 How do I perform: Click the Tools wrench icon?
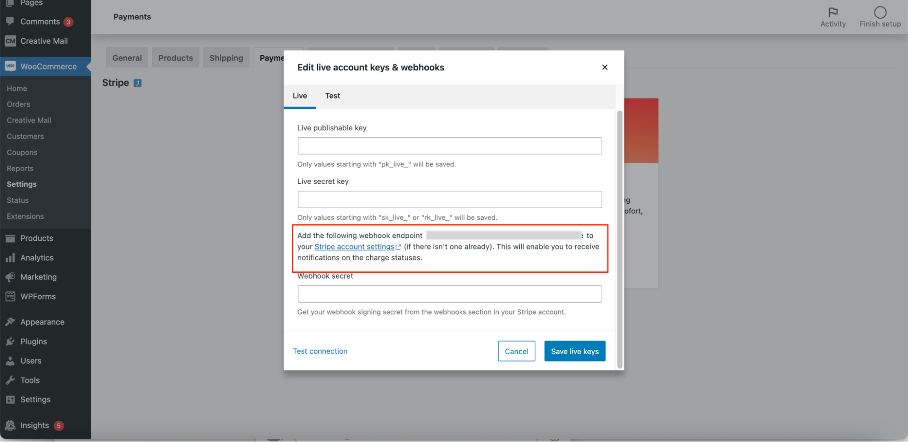11,380
